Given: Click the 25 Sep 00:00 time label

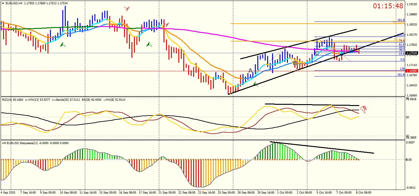Looking at the screenshot, I should (x=226, y=193).
